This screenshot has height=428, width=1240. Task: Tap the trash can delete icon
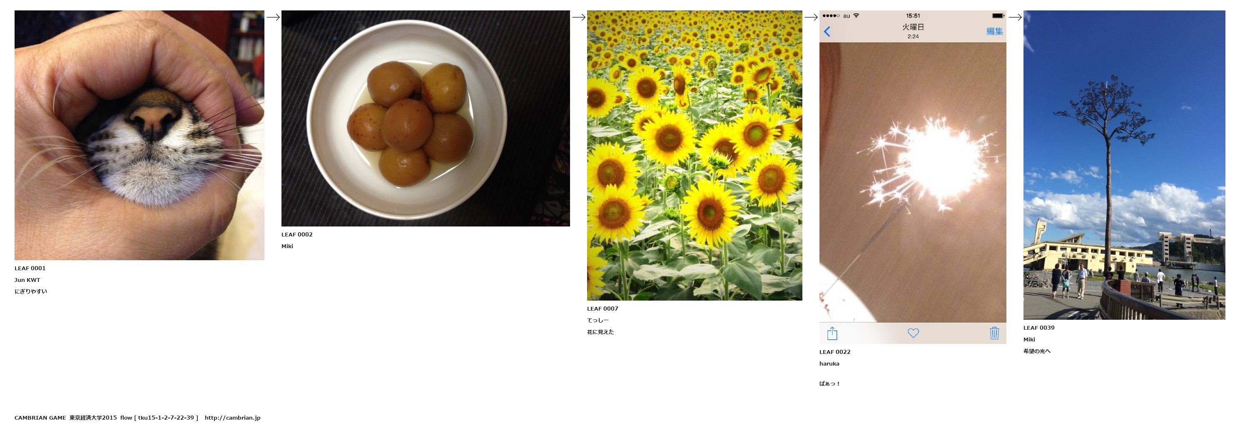994,333
